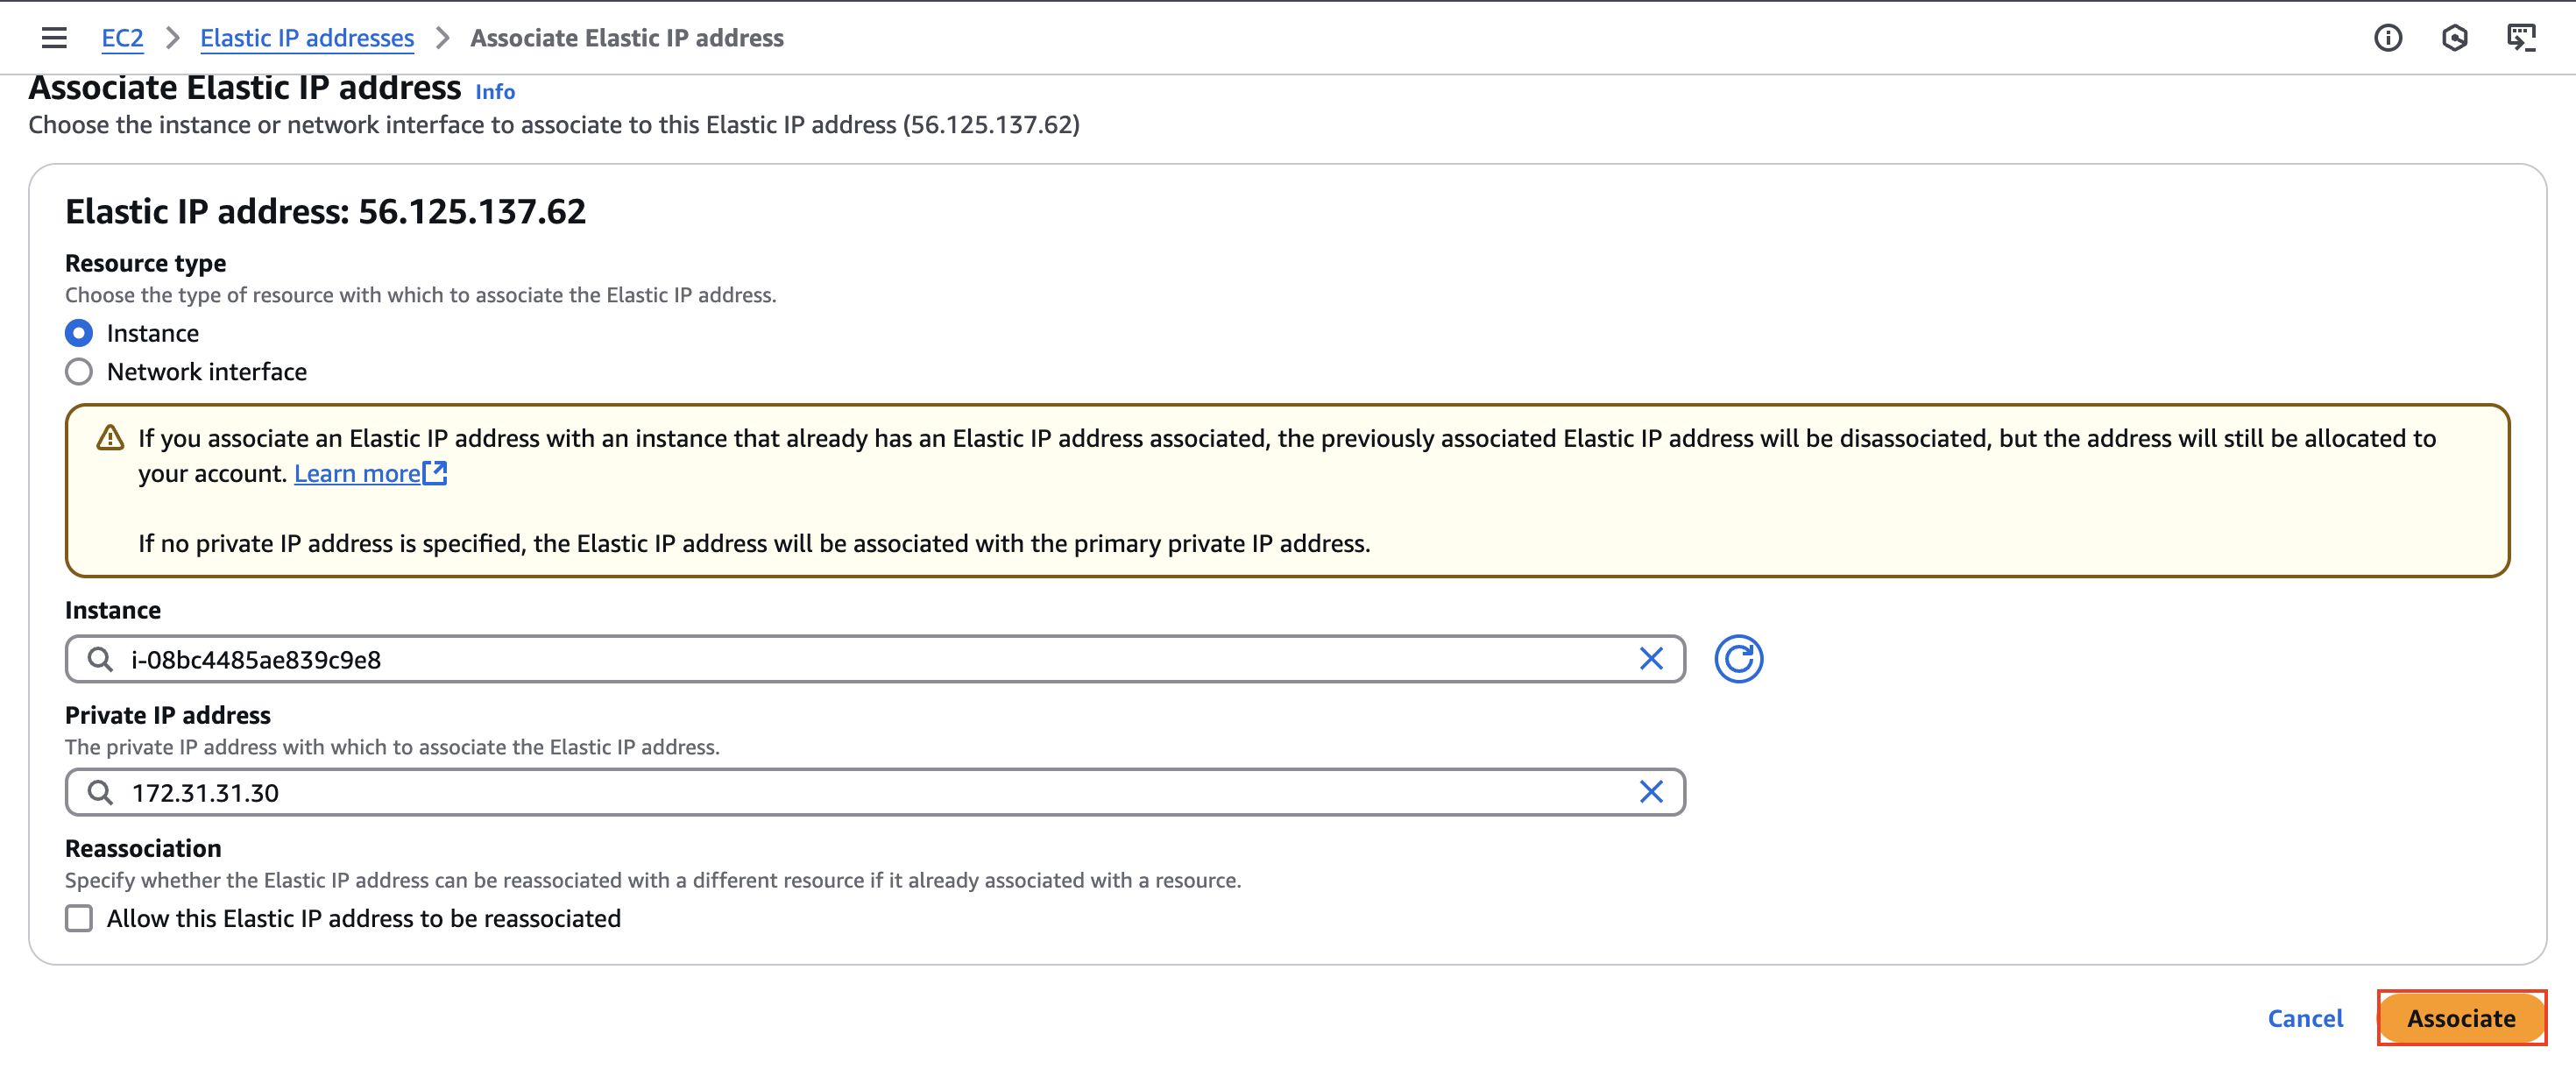Open Amazon Q assistant icon
Viewport: 2576px width, 1090px height.
point(2457,37)
